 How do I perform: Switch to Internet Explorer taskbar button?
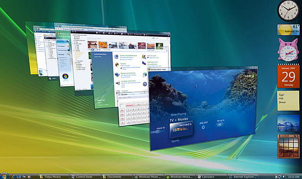pyautogui.click(x=243, y=177)
